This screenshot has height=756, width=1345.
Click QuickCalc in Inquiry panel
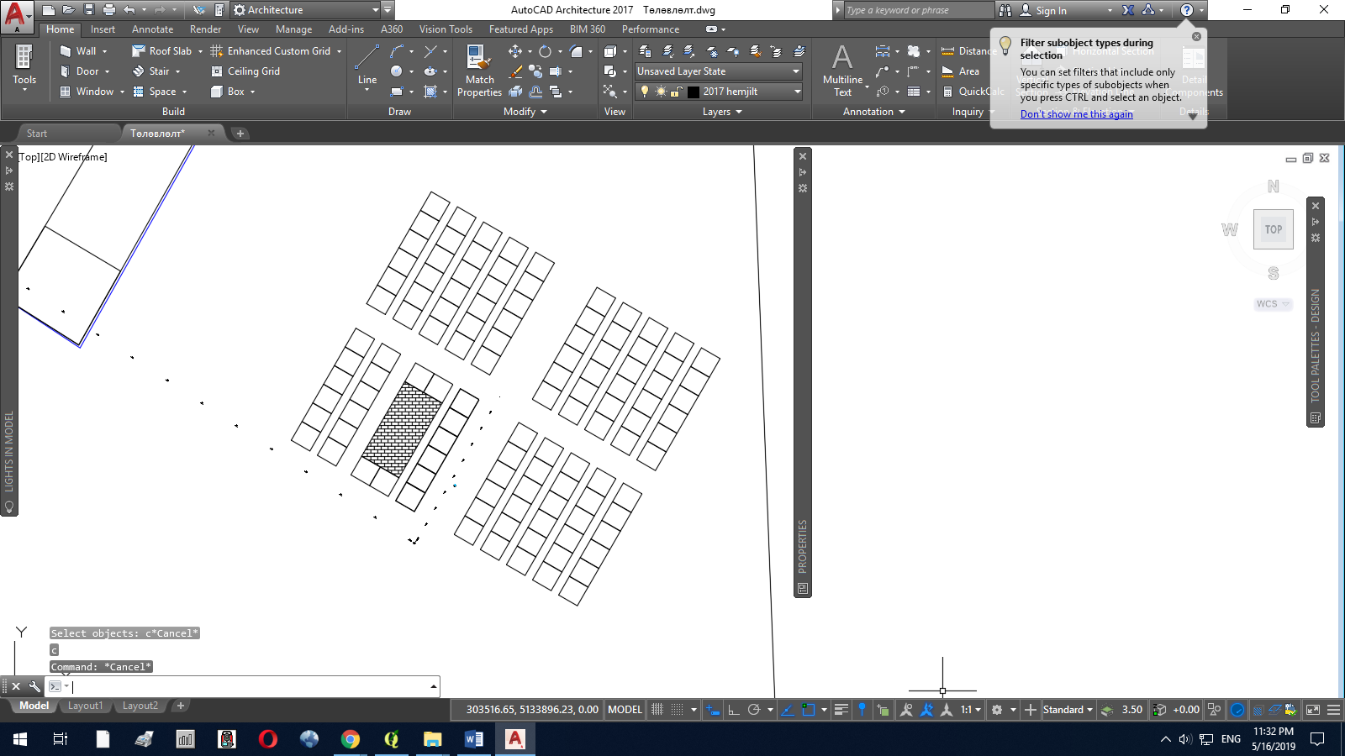point(973,92)
